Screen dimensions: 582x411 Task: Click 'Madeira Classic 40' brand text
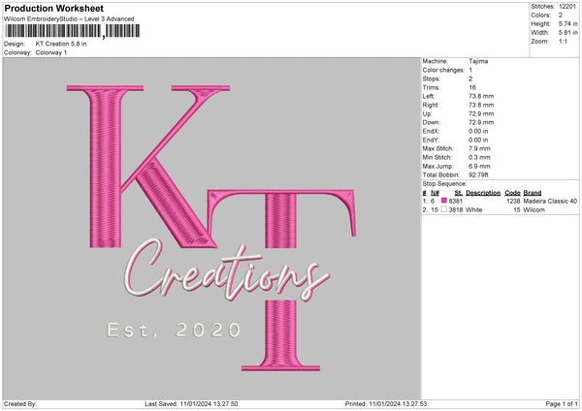550,201
